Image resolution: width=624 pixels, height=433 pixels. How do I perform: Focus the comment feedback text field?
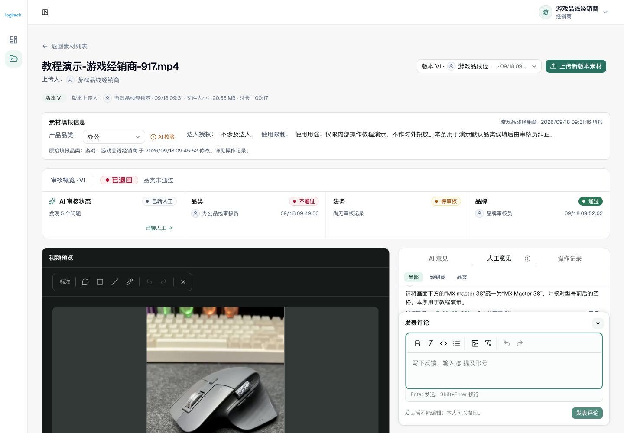pyautogui.click(x=504, y=370)
